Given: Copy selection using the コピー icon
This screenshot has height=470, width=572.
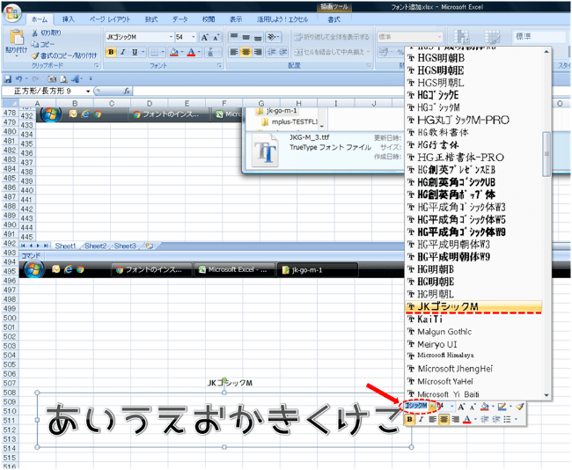Looking at the screenshot, I should pyautogui.click(x=35, y=44).
